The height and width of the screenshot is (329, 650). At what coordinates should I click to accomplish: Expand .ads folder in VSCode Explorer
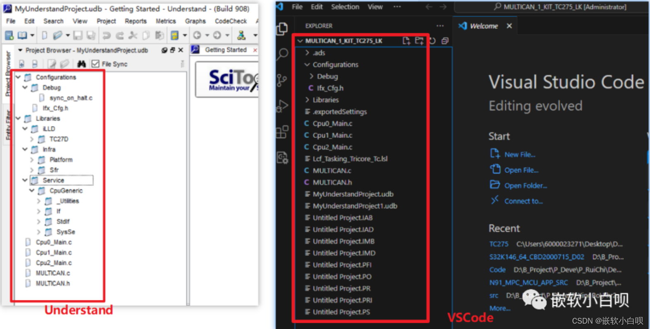[x=307, y=53]
